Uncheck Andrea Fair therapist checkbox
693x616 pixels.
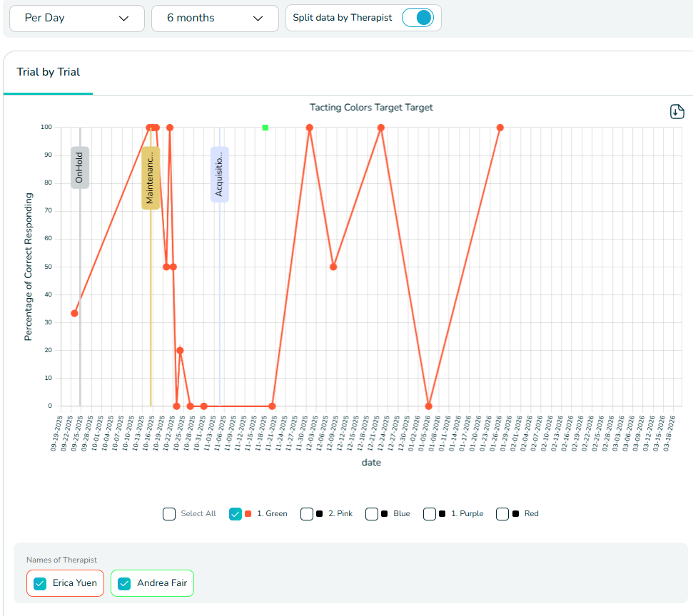coord(125,583)
